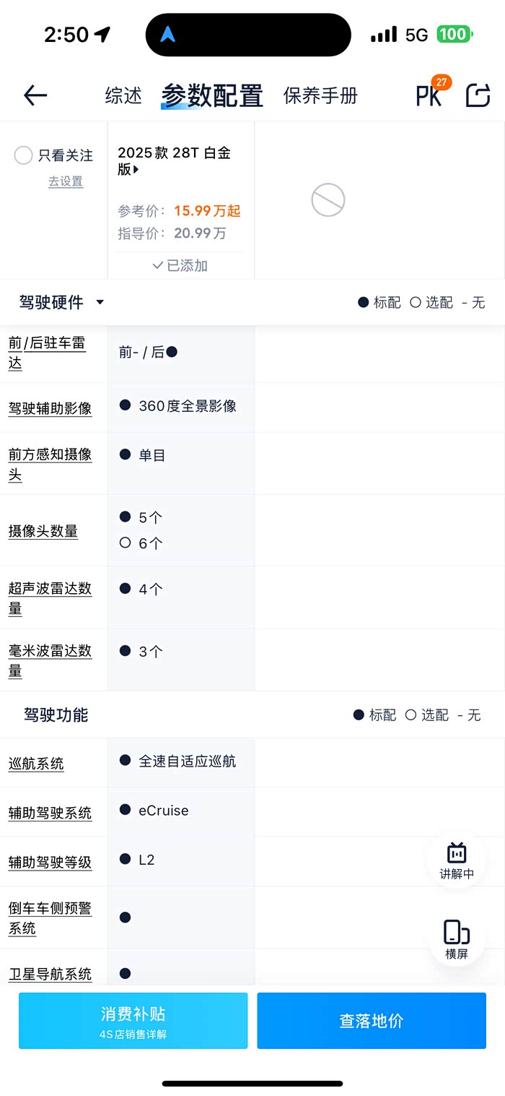The image size is (505, 1096).
Task: Open the 去设置 link
Action: pos(66,181)
